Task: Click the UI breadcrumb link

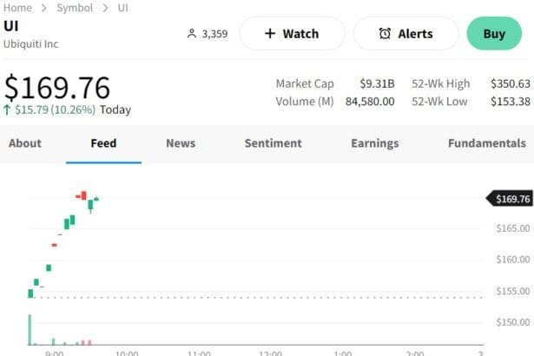Action: 123,8
